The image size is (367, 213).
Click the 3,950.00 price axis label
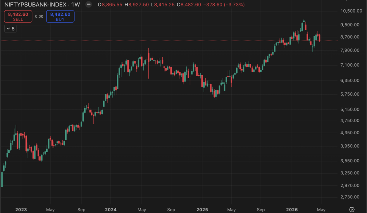point(350,146)
